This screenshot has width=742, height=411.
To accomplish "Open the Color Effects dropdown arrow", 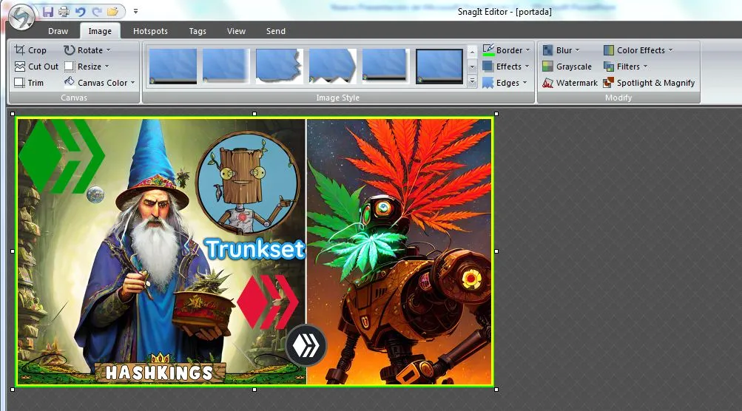I will click(x=670, y=50).
